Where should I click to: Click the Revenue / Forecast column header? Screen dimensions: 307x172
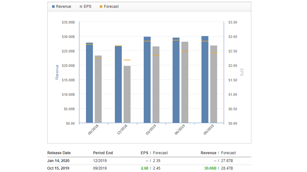[218, 153]
